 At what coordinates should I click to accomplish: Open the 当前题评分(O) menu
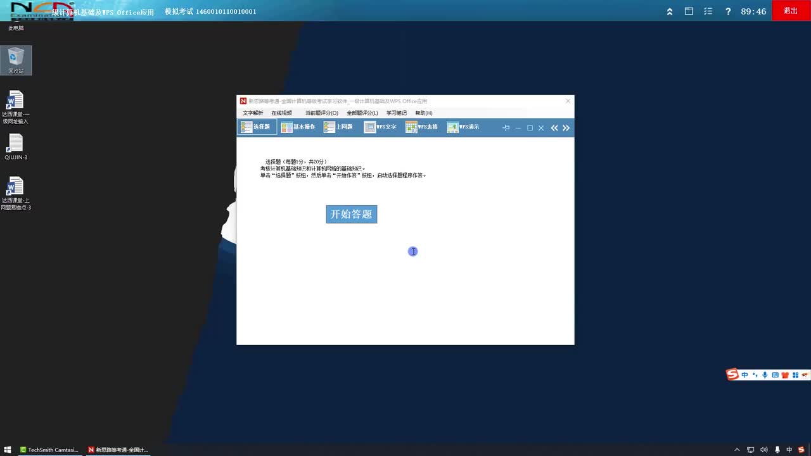click(322, 113)
